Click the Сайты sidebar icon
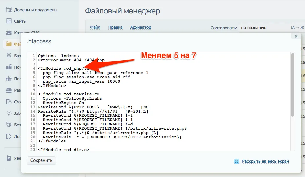Image resolution: width=305 pixels, height=177 pixels. click(x=9, y=21)
